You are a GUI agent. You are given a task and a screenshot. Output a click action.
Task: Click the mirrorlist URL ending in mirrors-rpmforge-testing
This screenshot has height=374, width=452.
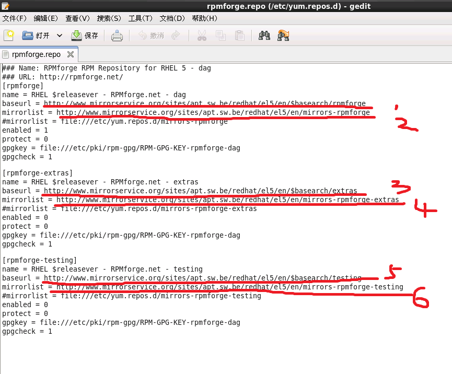tap(230, 287)
